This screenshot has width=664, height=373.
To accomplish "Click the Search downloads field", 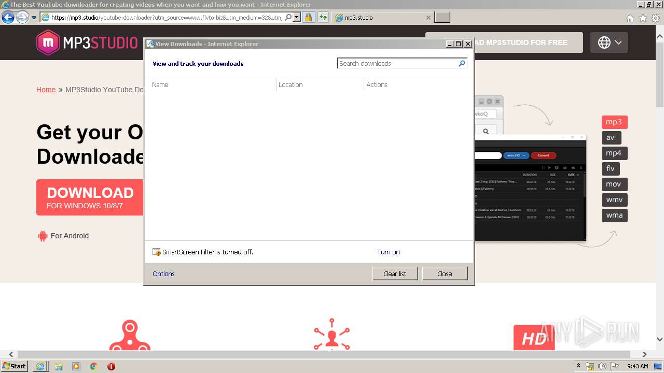I will click(397, 63).
